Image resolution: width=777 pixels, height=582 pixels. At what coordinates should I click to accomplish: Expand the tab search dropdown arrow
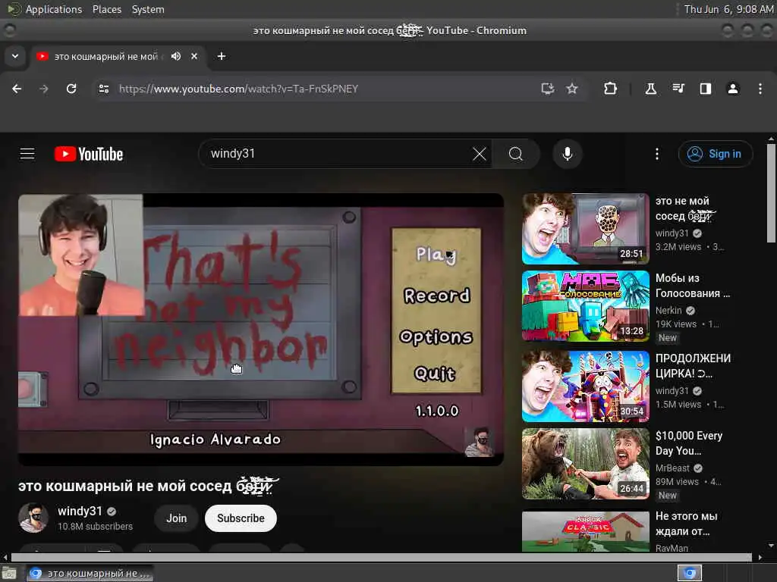(x=15, y=56)
